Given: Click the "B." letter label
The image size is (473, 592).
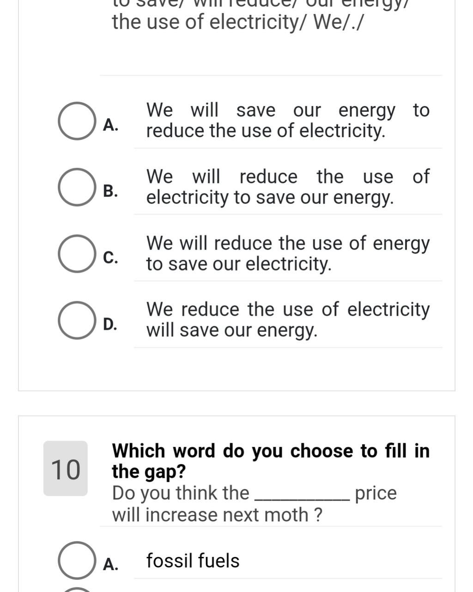Looking at the screenshot, I should pyautogui.click(x=110, y=191).
